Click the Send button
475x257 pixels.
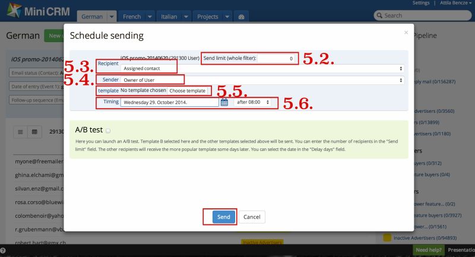click(x=224, y=217)
